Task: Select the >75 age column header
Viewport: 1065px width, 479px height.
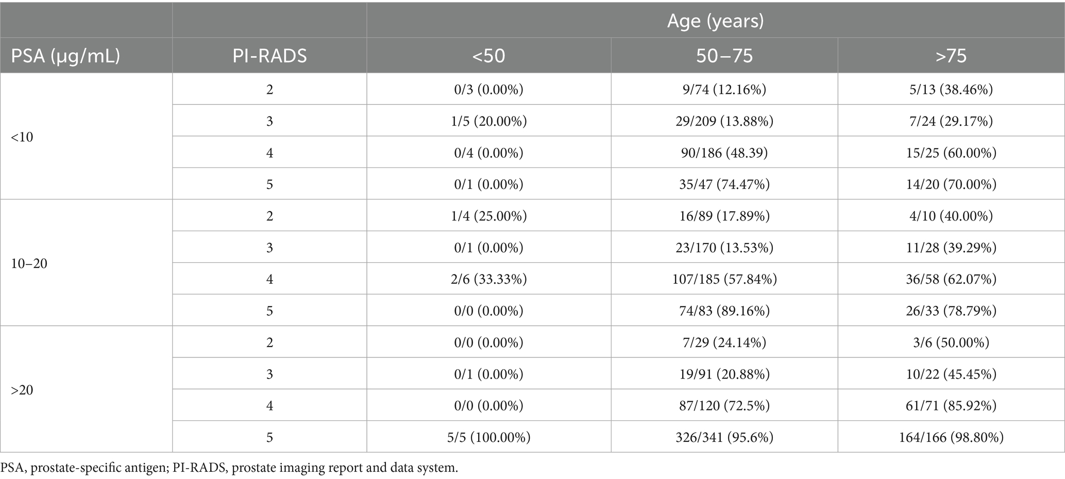Action: [951, 55]
